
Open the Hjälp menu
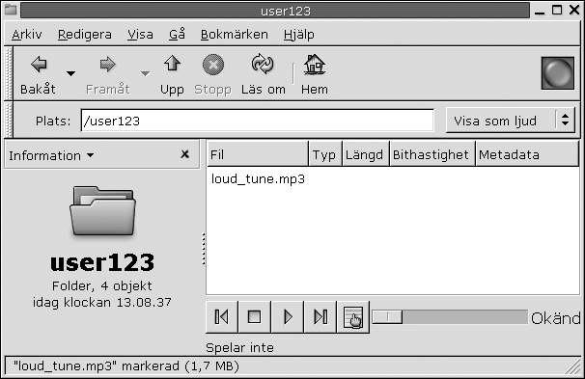299,35
